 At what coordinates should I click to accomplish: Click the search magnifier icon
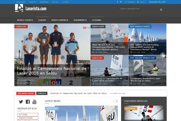(x=161, y=10)
